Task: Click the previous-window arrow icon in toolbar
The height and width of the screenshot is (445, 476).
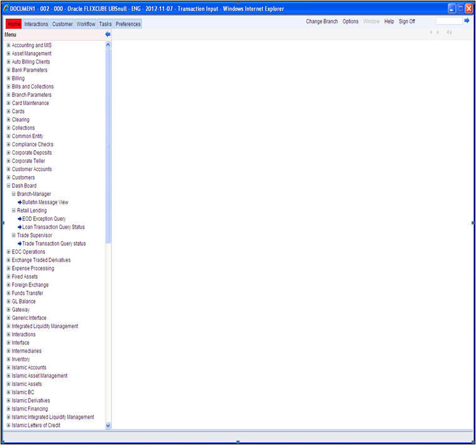Action: (x=431, y=32)
